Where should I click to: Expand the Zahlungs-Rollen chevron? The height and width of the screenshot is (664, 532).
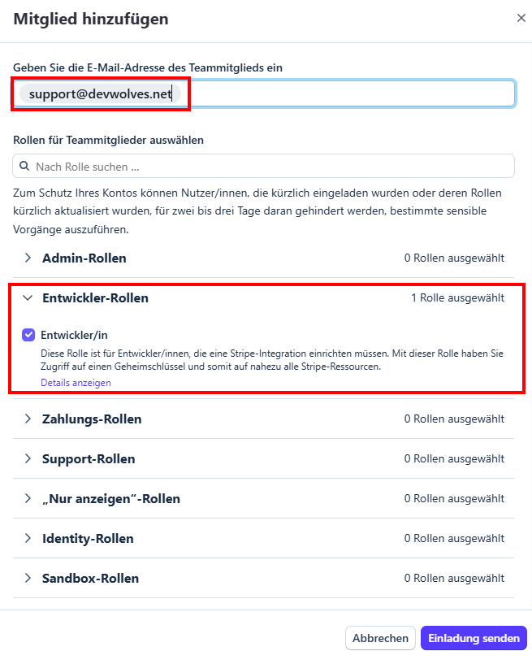pyautogui.click(x=28, y=419)
